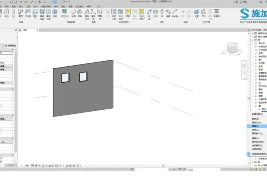Image resolution: width=267 pixels, height=178 pixels.
Task: Select the Tag Area tool
Action: 142,14
